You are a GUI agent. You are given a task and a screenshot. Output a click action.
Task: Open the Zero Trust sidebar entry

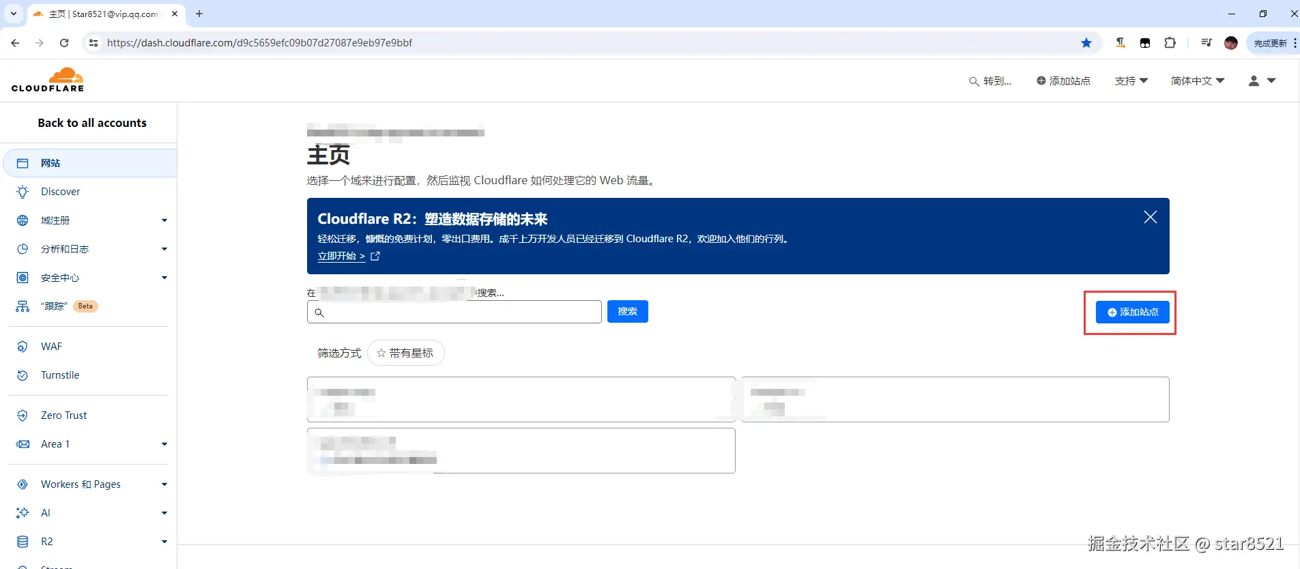[x=63, y=415]
